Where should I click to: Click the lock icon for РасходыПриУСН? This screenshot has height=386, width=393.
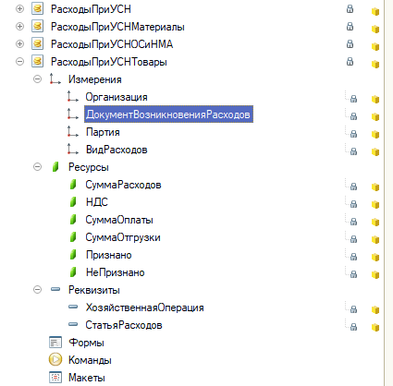click(x=350, y=8)
